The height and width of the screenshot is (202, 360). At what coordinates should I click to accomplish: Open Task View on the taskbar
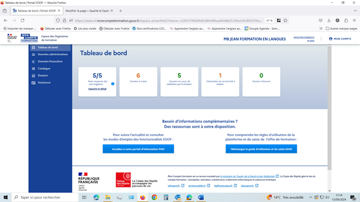point(84,197)
